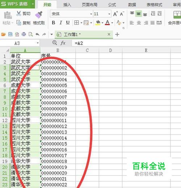The width and height of the screenshot is (181, 188).
Task: Expand quick access toolbar customization arrow
Action: (51, 34)
